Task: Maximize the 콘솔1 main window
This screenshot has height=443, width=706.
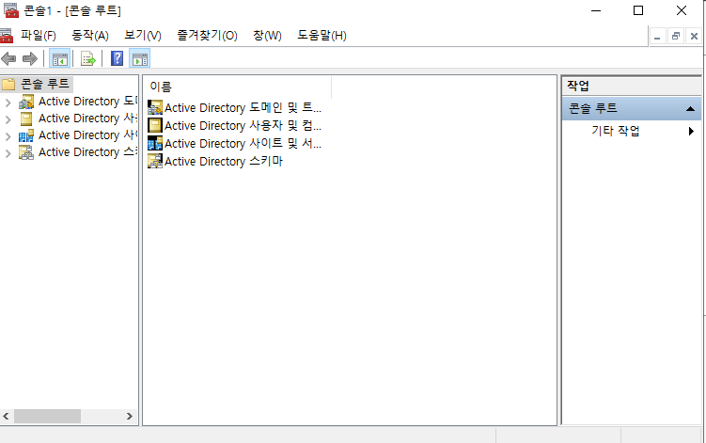Action: click(x=638, y=10)
